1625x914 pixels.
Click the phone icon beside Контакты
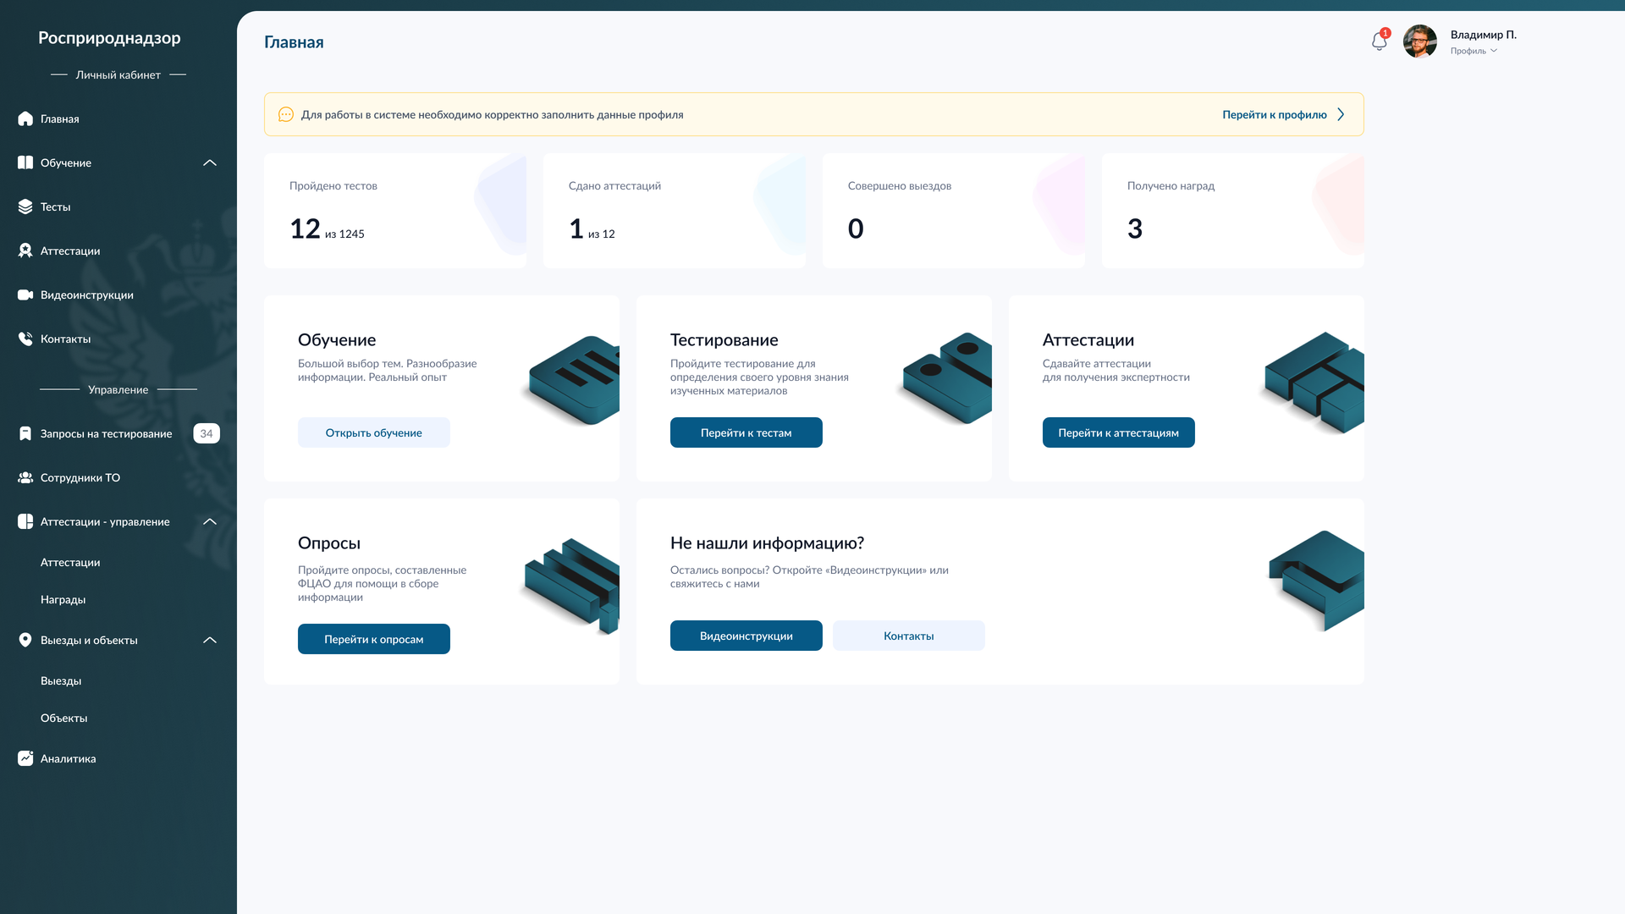point(25,339)
